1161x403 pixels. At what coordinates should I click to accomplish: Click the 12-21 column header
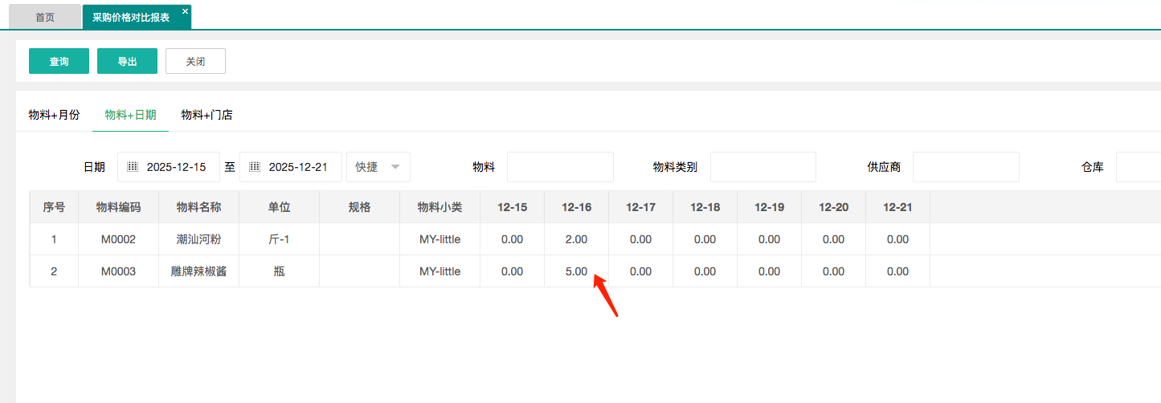[897, 207]
